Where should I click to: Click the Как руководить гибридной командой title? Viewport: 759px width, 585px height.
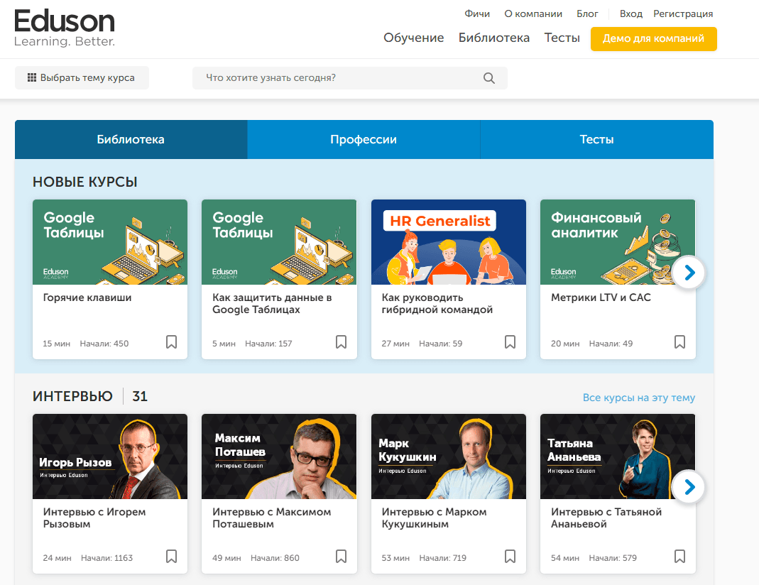click(437, 303)
